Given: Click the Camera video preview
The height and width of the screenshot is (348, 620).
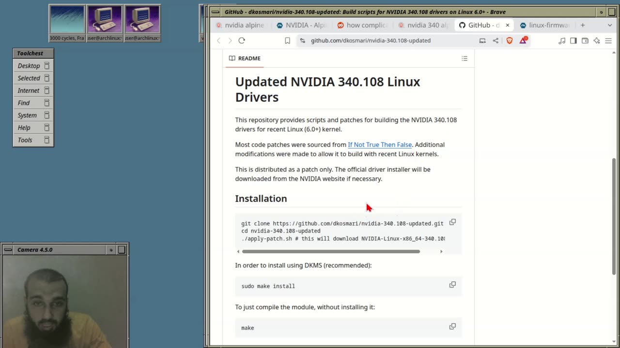Looking at the screenshot, I should point(65,302).
